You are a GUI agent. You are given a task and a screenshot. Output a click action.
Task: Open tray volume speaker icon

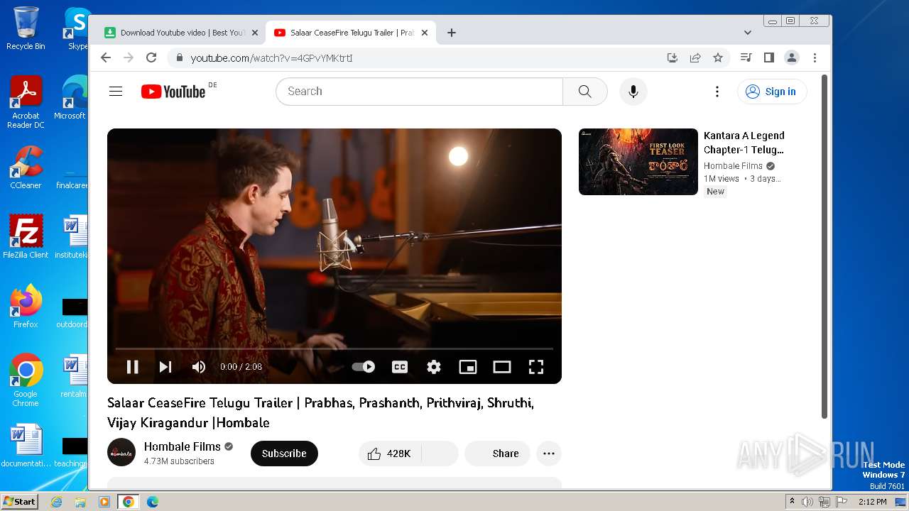tap(807, 502)
